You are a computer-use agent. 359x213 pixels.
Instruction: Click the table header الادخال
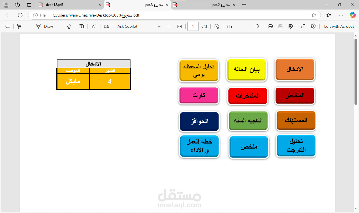click(x=94, y=64)
